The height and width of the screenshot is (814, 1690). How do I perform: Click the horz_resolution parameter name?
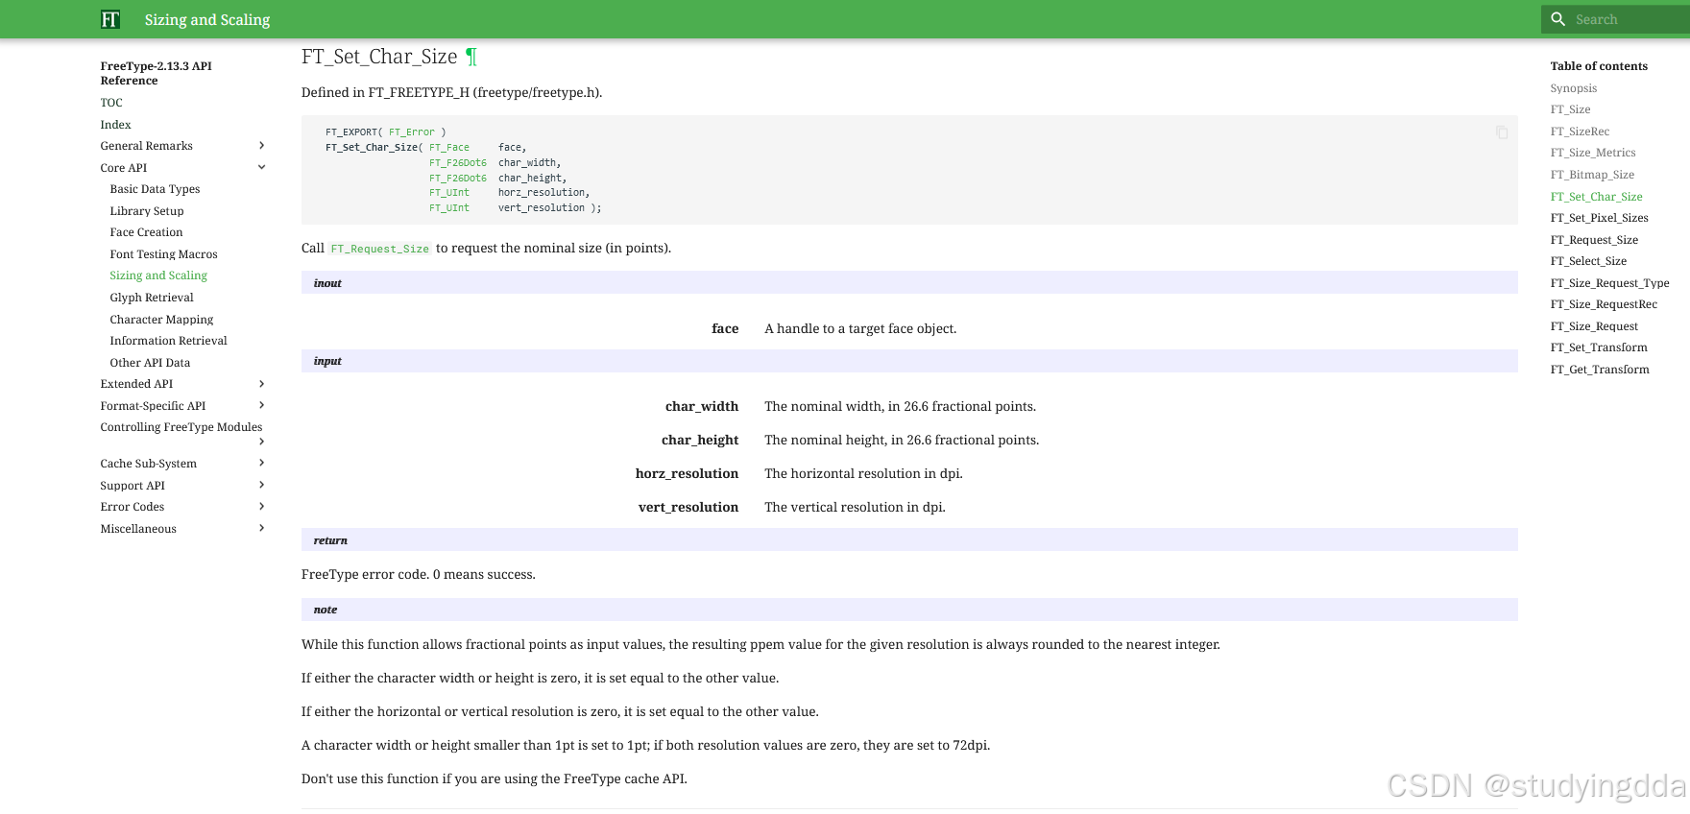pos(687,473)
